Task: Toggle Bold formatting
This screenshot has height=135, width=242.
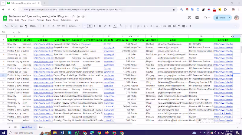Action: point(100,26)
